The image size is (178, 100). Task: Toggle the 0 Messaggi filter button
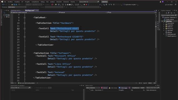coord(123,88)
